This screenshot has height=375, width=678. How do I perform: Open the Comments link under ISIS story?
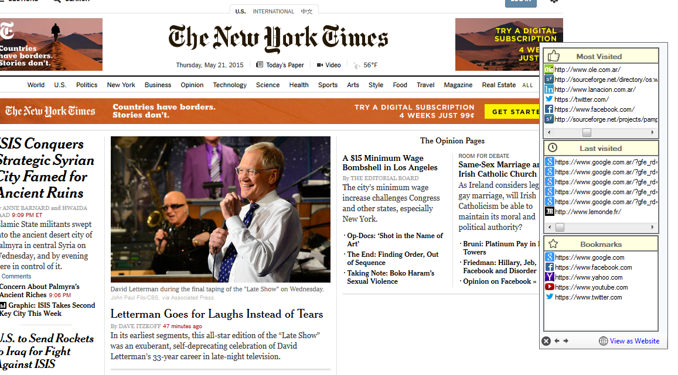[x=16, y=276]
